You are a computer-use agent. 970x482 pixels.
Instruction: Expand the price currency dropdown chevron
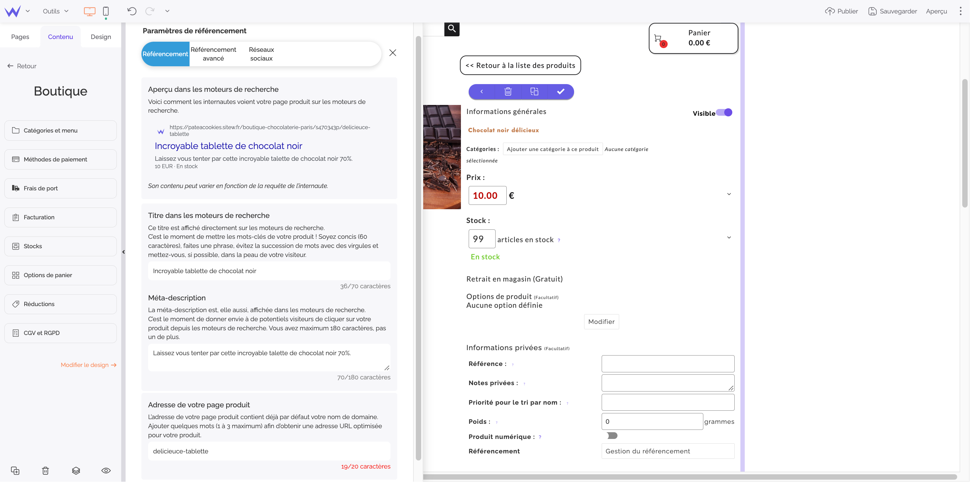[x=729, y=194]
